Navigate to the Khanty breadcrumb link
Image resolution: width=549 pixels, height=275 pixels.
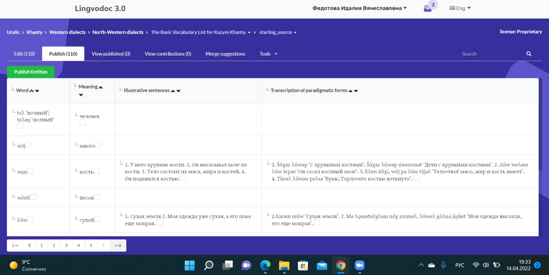click(34, 32)
